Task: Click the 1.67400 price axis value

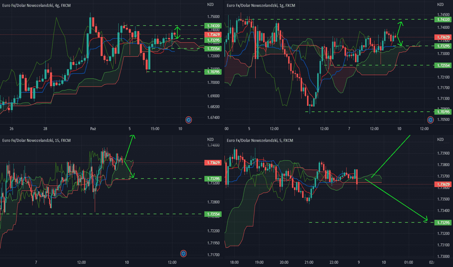Action: pos(213,117)
